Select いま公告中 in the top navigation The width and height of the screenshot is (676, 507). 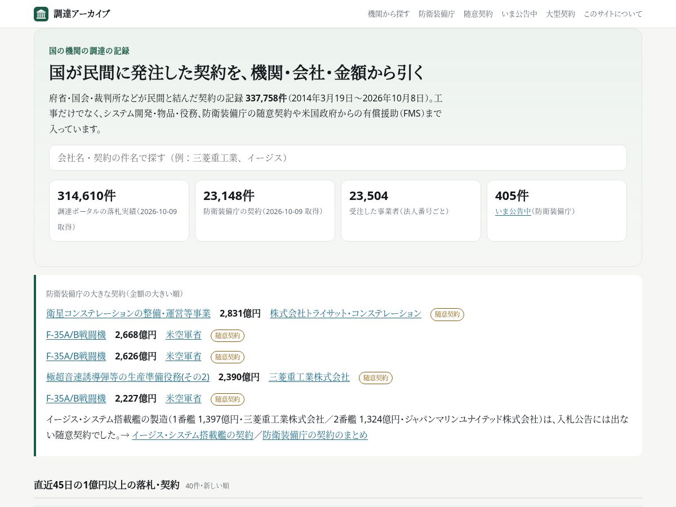[519, 14]
